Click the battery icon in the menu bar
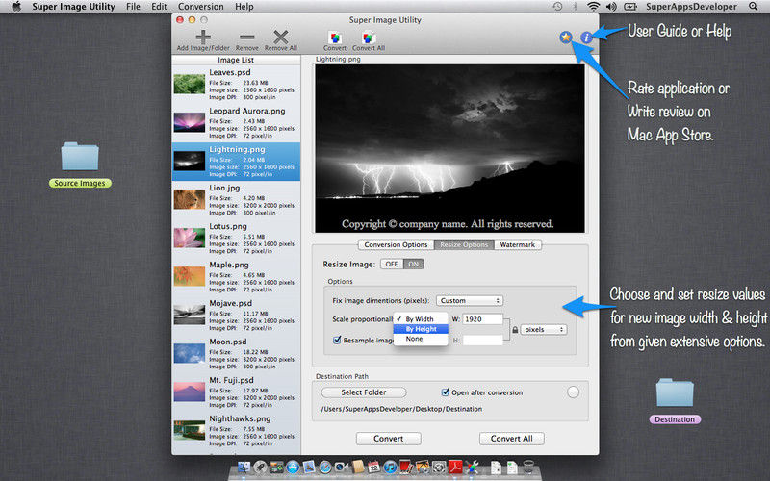The image size is (770, 481). tap(630, 7)
